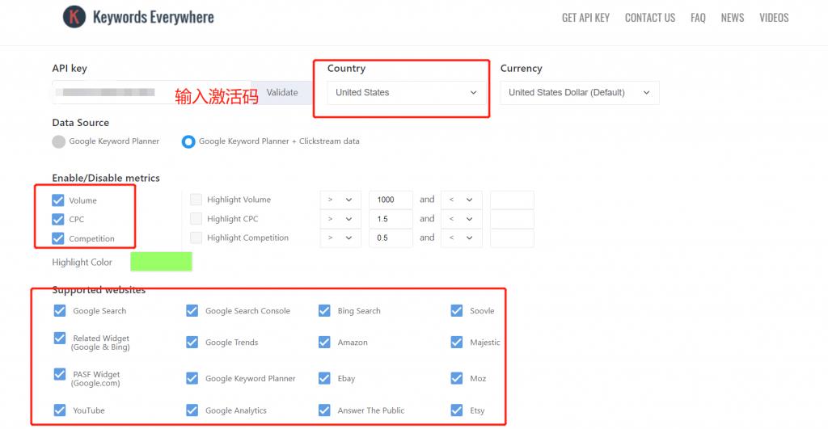
Task: Click the Validate button
Action: click(282, 92)
